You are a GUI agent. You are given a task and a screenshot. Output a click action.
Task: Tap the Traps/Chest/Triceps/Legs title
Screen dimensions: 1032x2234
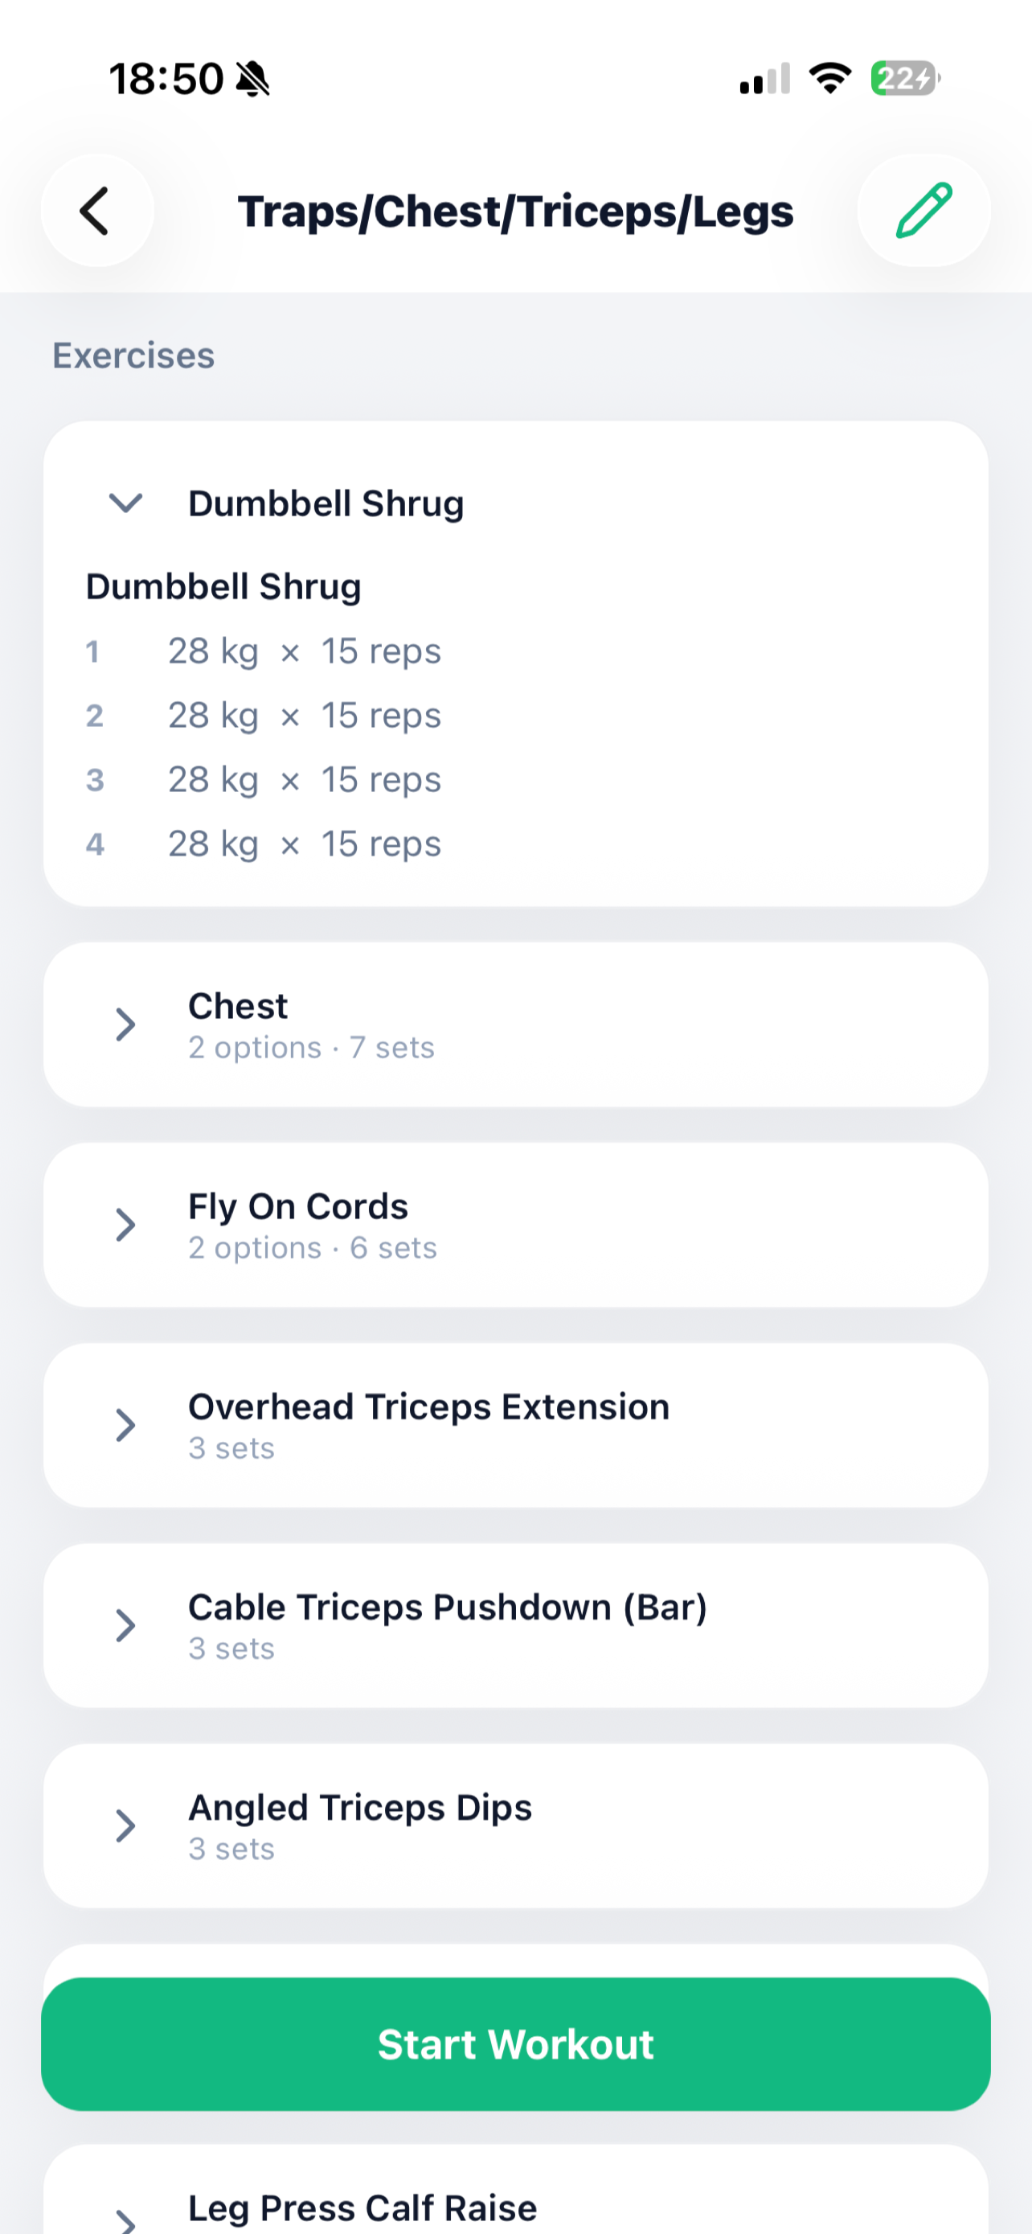515,211
